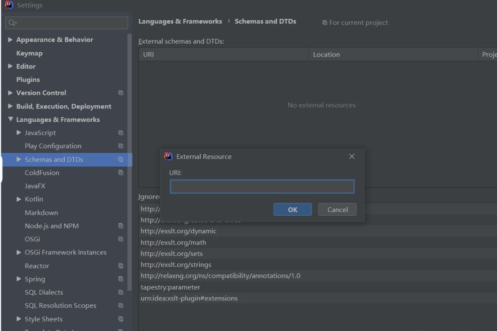Click the External Resource dialog logo icon
Image resolution: width=497 pixels, height=331 pixels.
click(x=168, y=156)
